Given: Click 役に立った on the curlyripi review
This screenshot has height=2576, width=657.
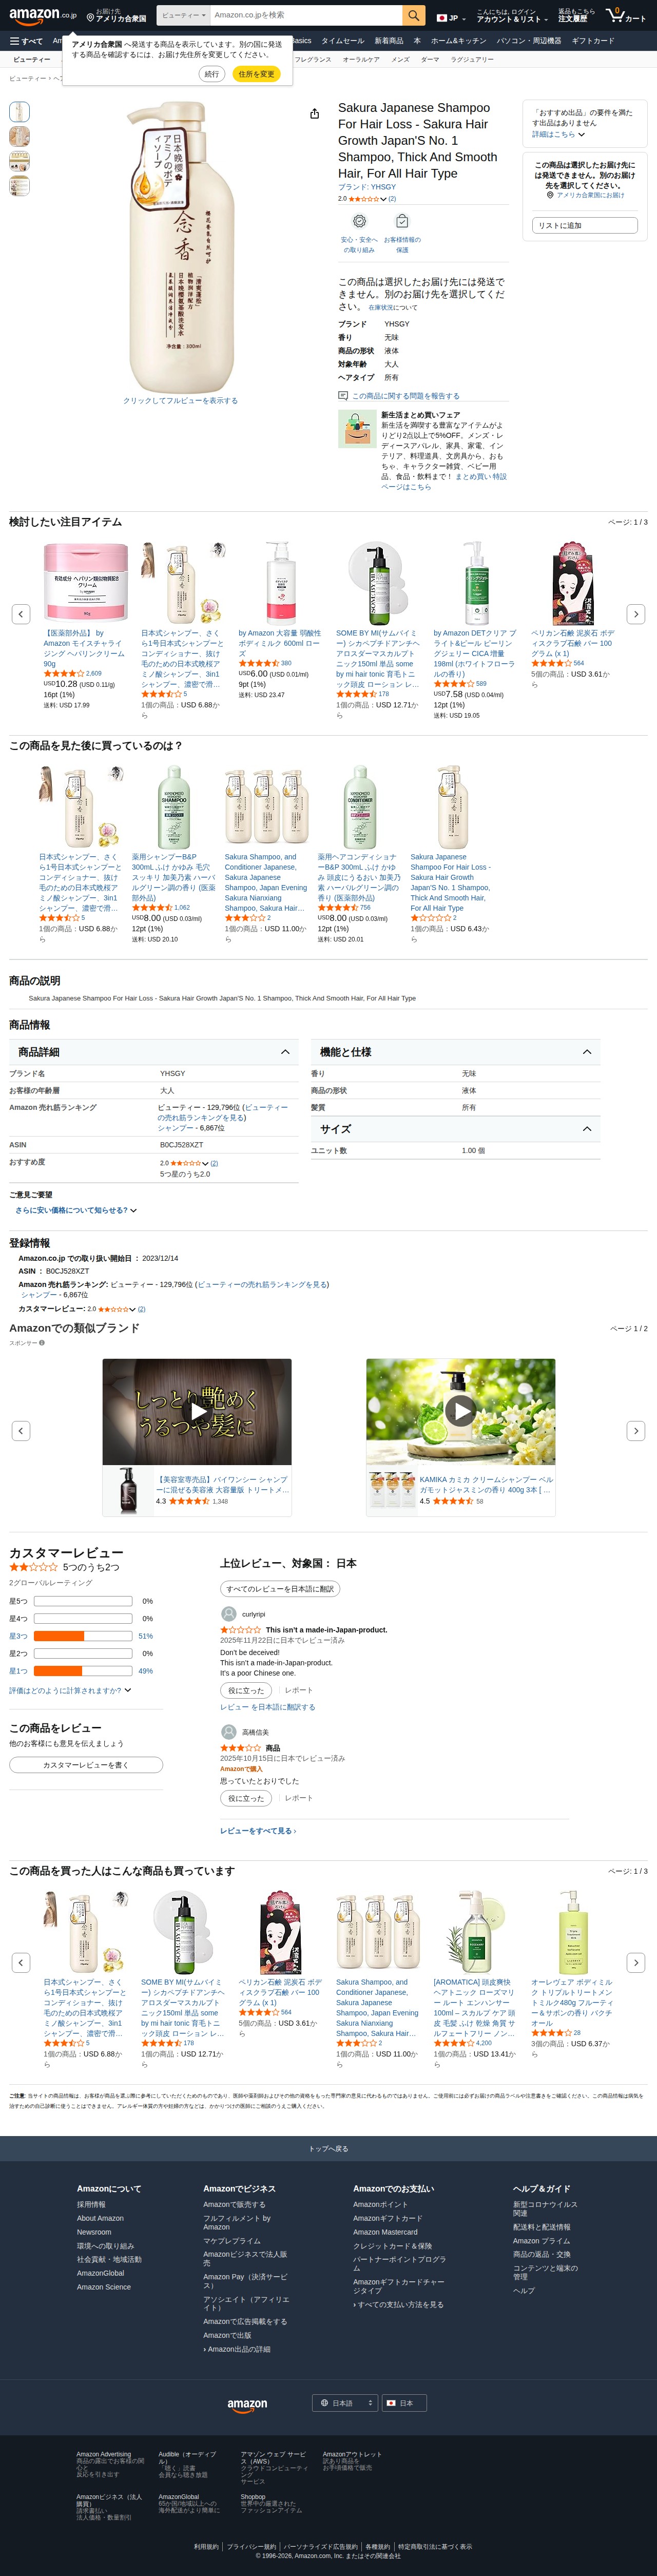Looking at the screenshot, I should pyautogui.click(x=245, y=1690).
